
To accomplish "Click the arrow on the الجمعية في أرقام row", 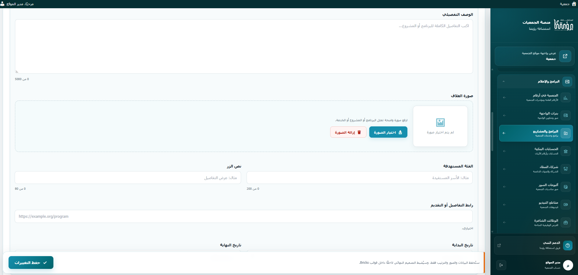I will pyautogui.click(x=504, y=97).
